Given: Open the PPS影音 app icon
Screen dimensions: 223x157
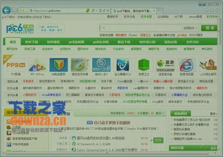Looking at the screenshot, I should [x=16, y=65].
